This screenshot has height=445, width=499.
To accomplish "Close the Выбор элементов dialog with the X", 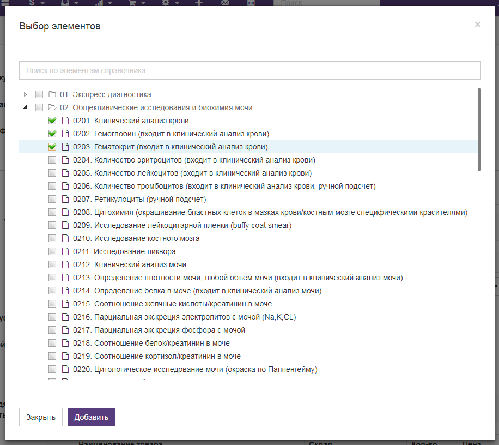I will pos(477,25).
